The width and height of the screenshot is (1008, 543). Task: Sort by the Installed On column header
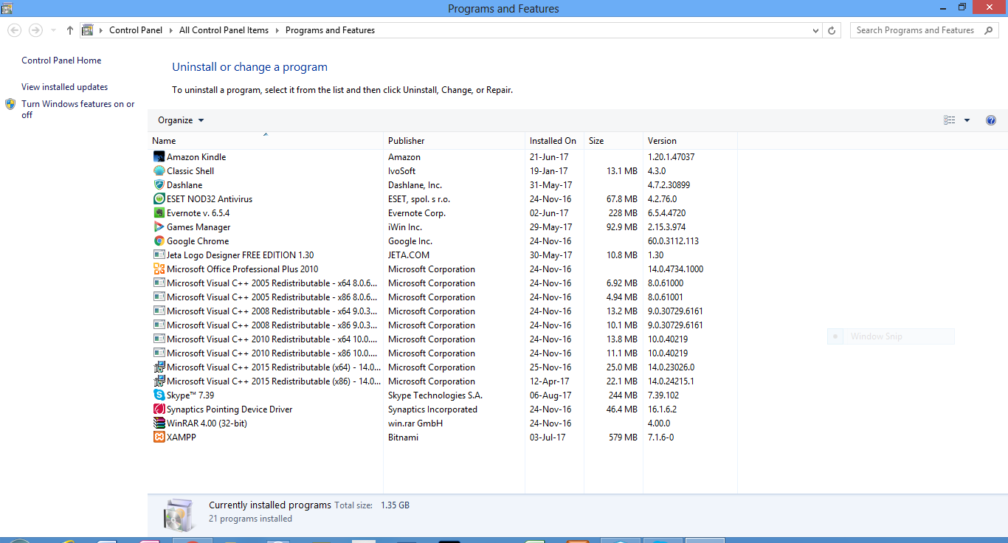[554, 140]
